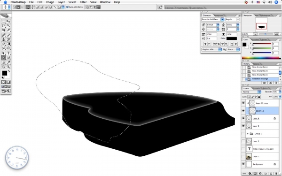Select the Magic Wand tool
The width and height of the screenshot is (282, 176).
(8, 26)
